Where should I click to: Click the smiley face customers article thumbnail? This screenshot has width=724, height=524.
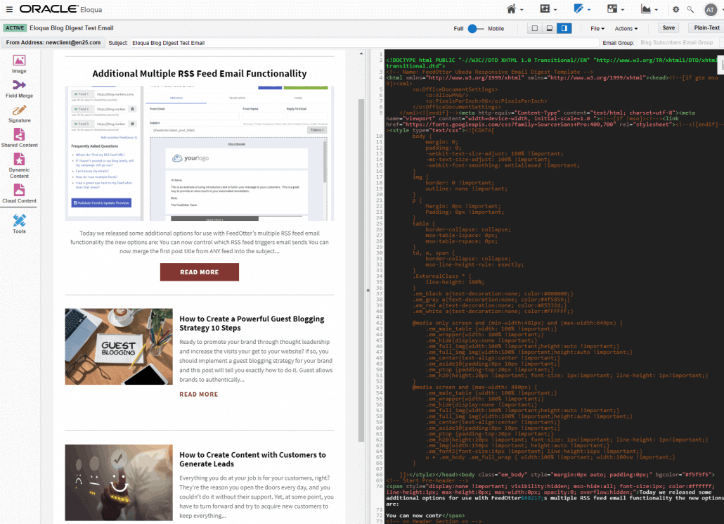119,483
